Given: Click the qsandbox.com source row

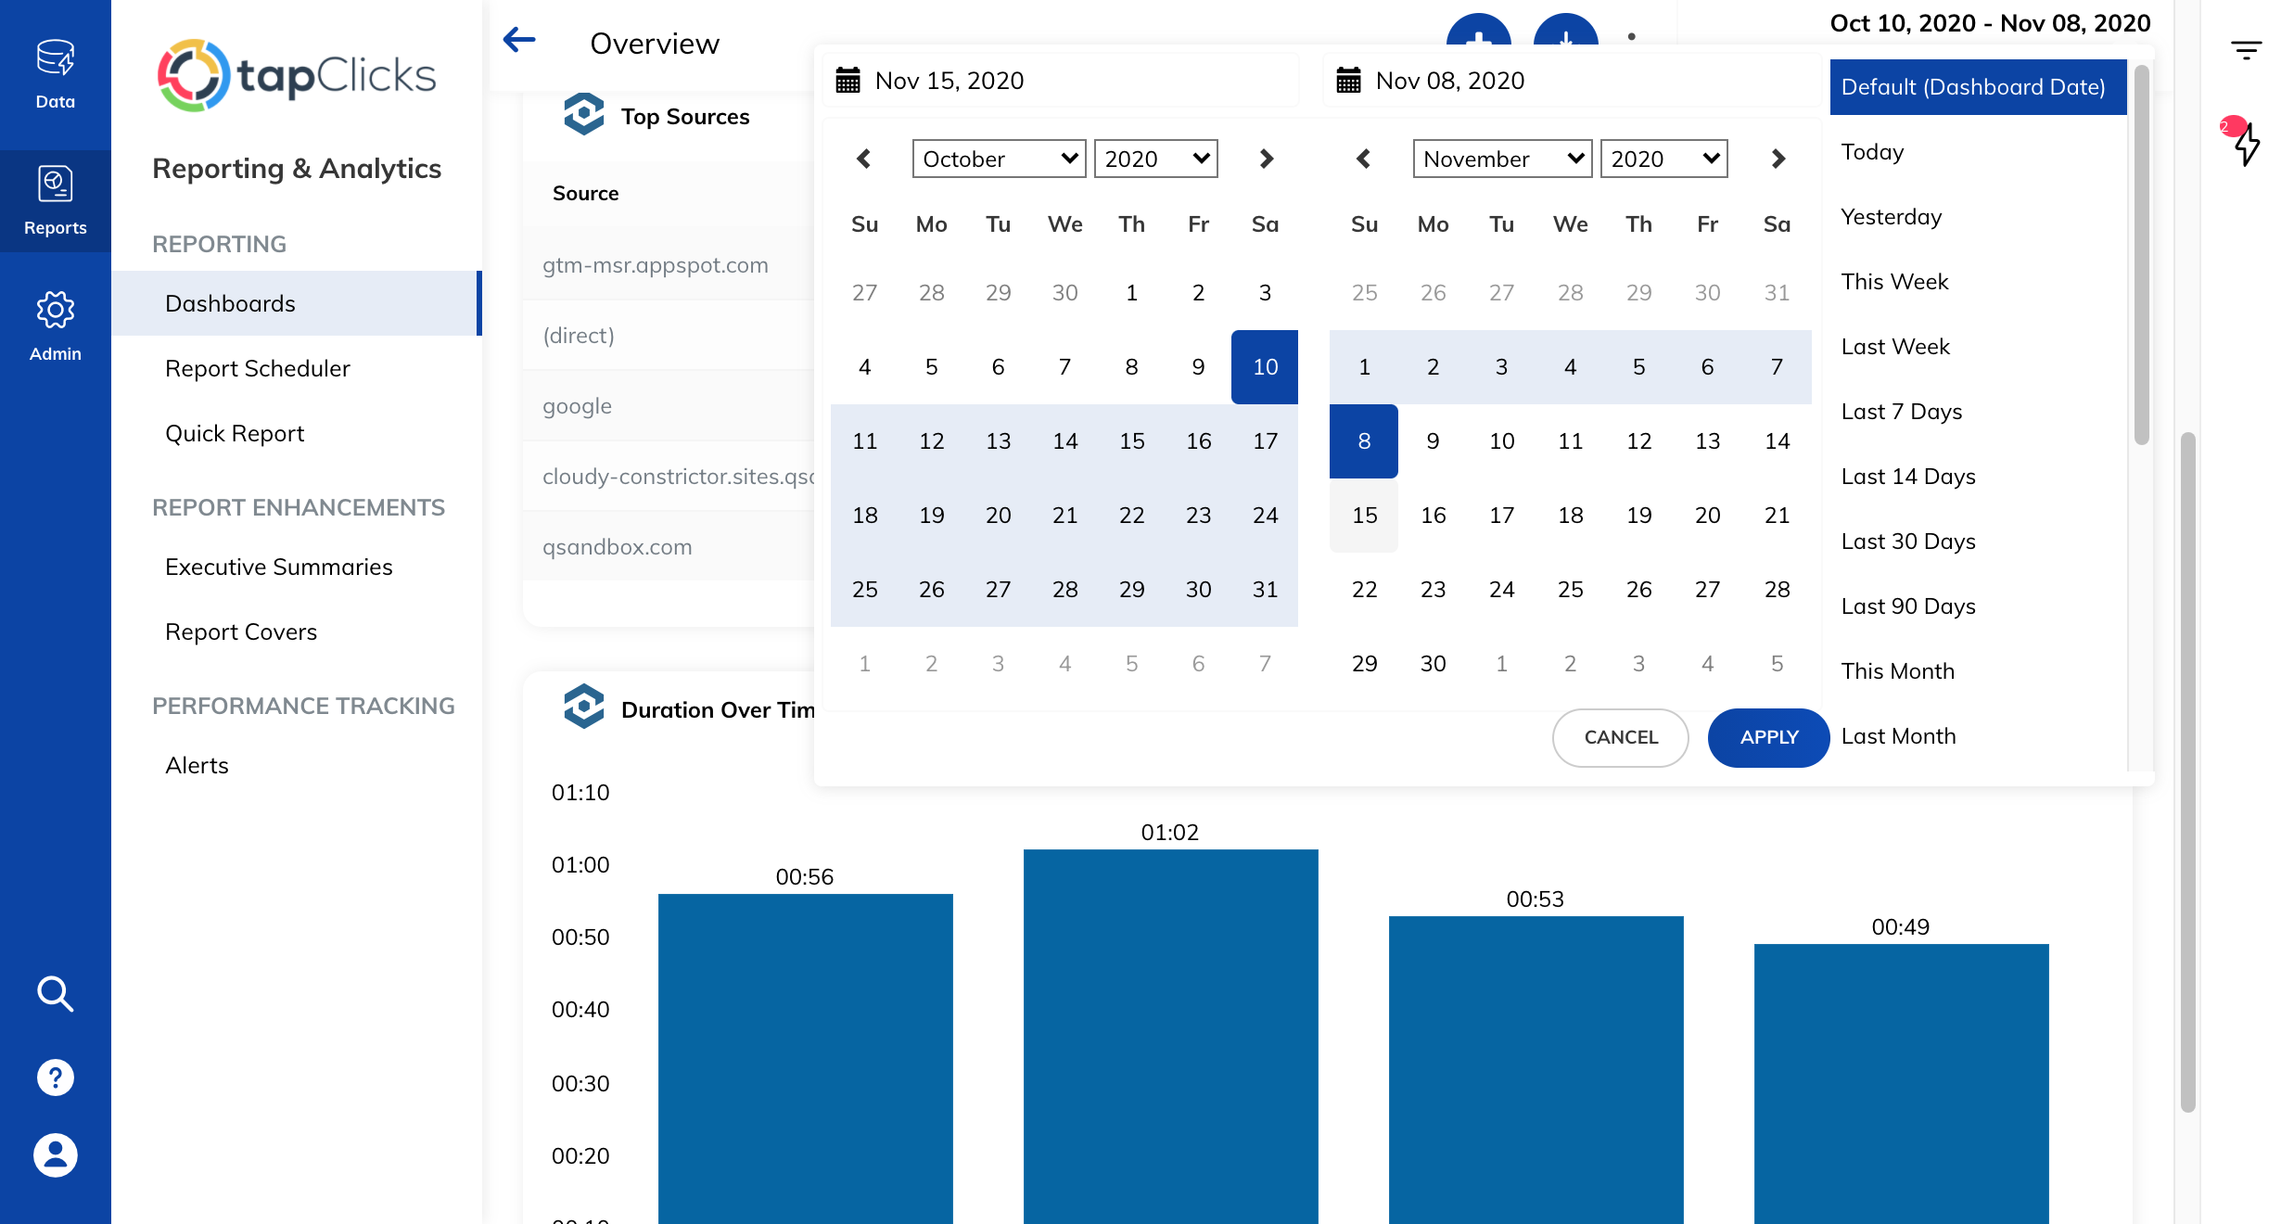Looking at the screenshot, I should click(x=669, y=547).
